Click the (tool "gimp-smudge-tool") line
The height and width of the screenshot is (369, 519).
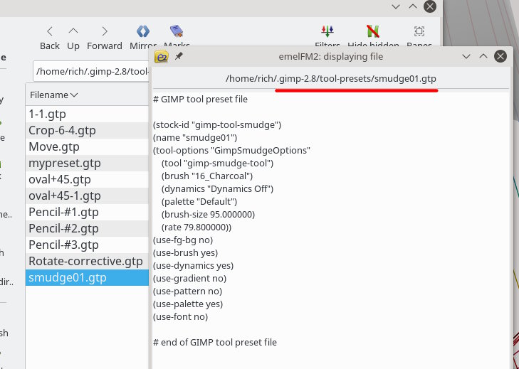coord(217,164)
